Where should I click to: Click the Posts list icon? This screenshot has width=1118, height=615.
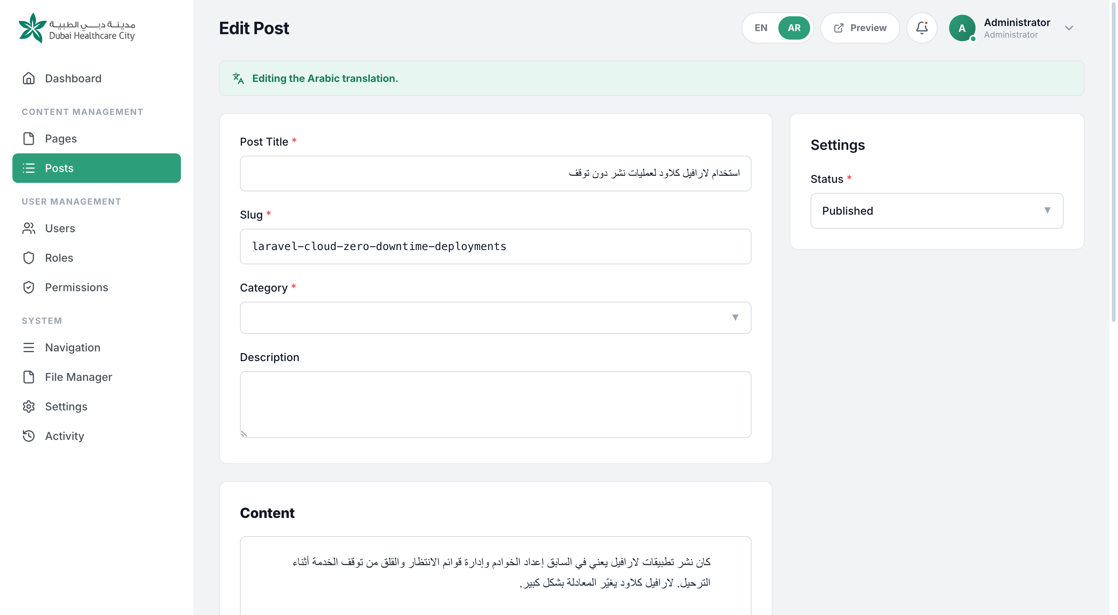click(x=29, y=168)
